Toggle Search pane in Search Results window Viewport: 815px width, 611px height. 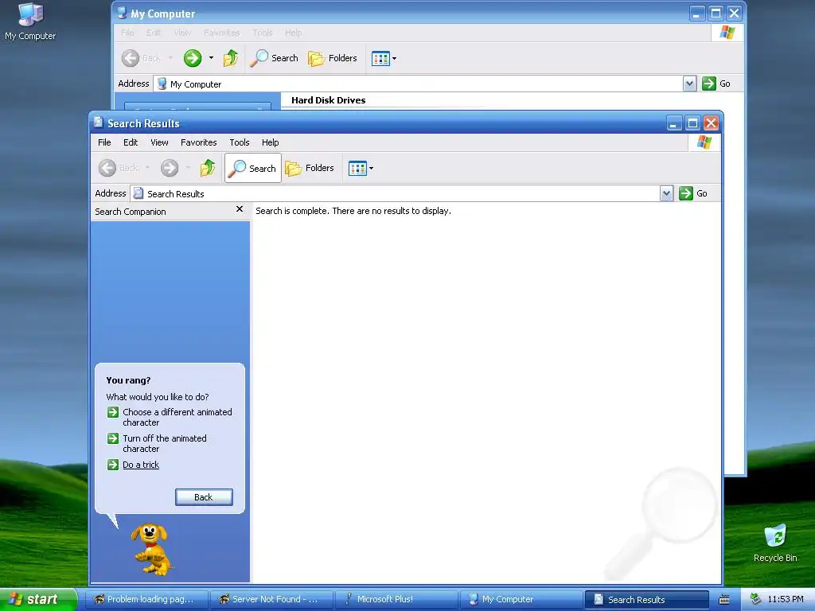(252, 168)
